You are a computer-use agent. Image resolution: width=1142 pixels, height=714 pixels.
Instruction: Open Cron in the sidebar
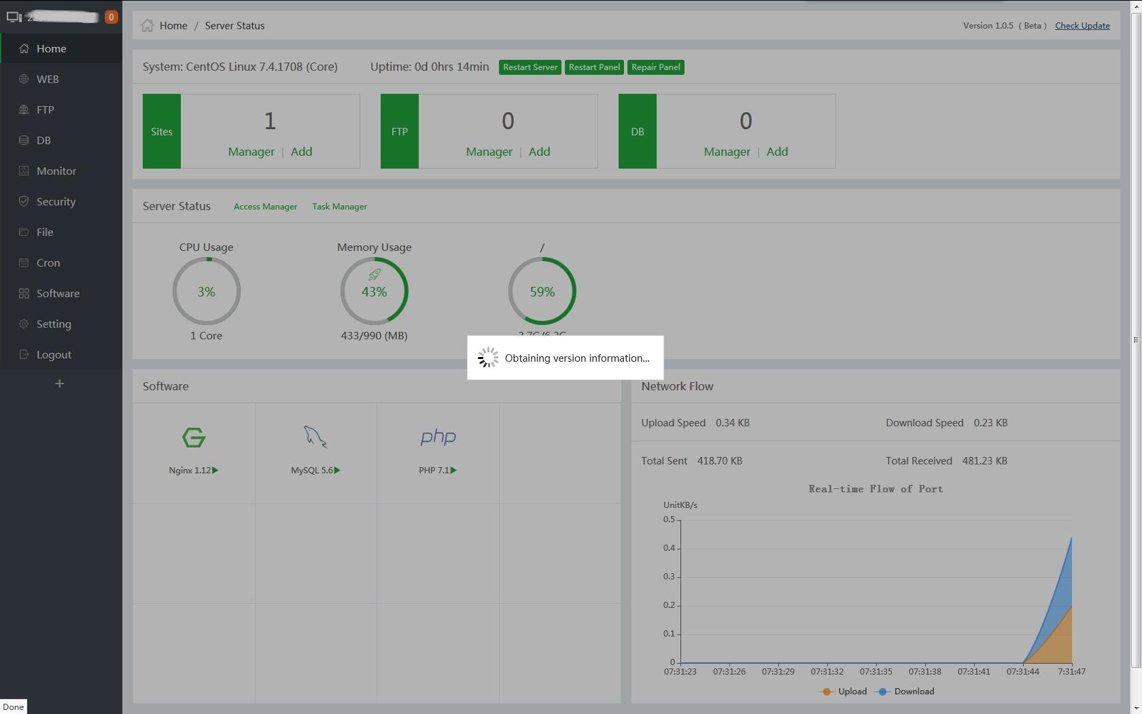coord(61,262)
